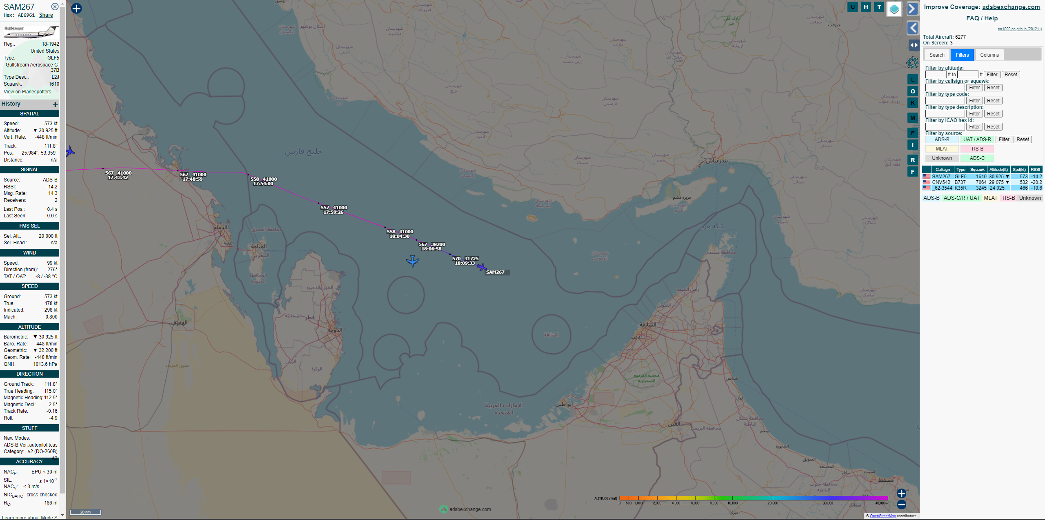Viewport: 1045px width, 520px height.
Task: Click the maximum altitude filter field
Action: tap(968, 75)
